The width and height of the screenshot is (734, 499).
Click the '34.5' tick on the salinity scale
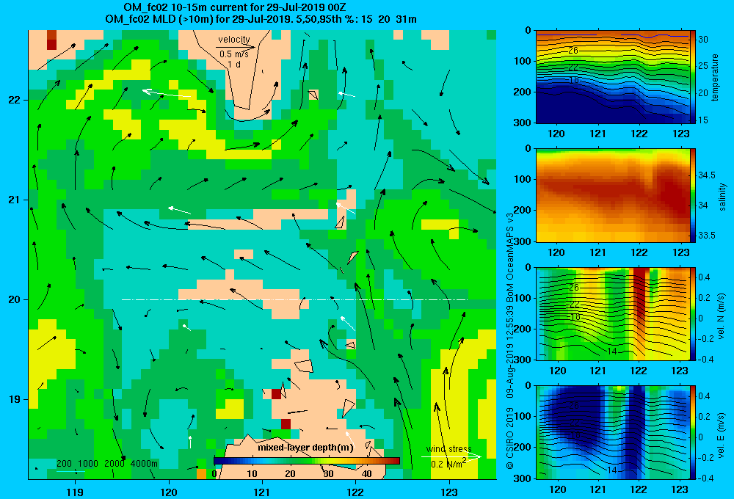pyautogui.click(x=706, y=175)
